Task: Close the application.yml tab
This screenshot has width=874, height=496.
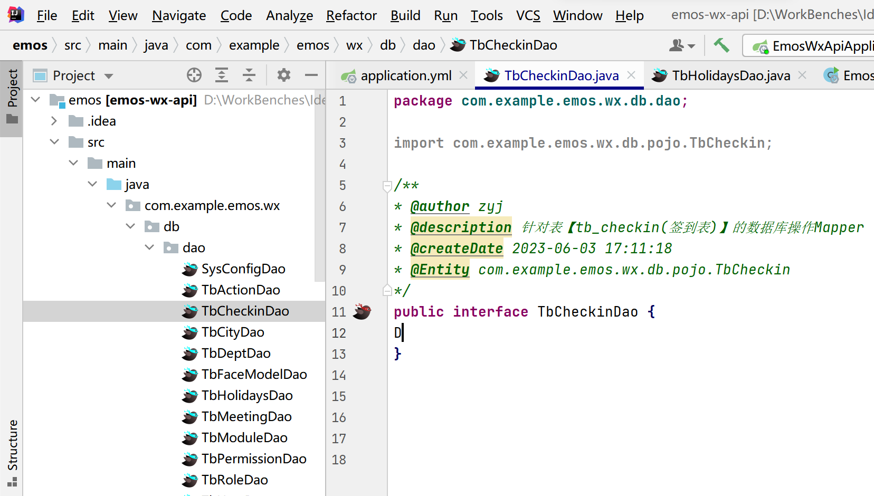Action: [463, 75]
